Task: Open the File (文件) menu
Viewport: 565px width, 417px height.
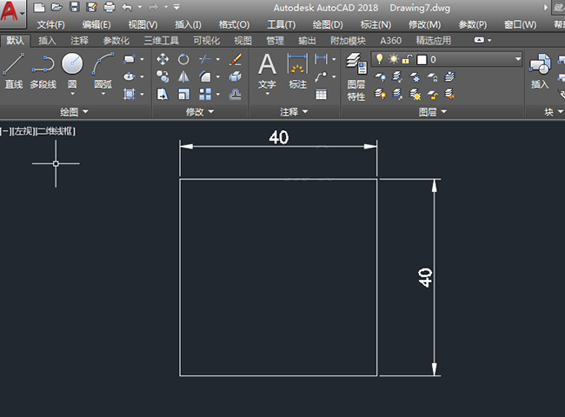Action: tap(51, 25)
